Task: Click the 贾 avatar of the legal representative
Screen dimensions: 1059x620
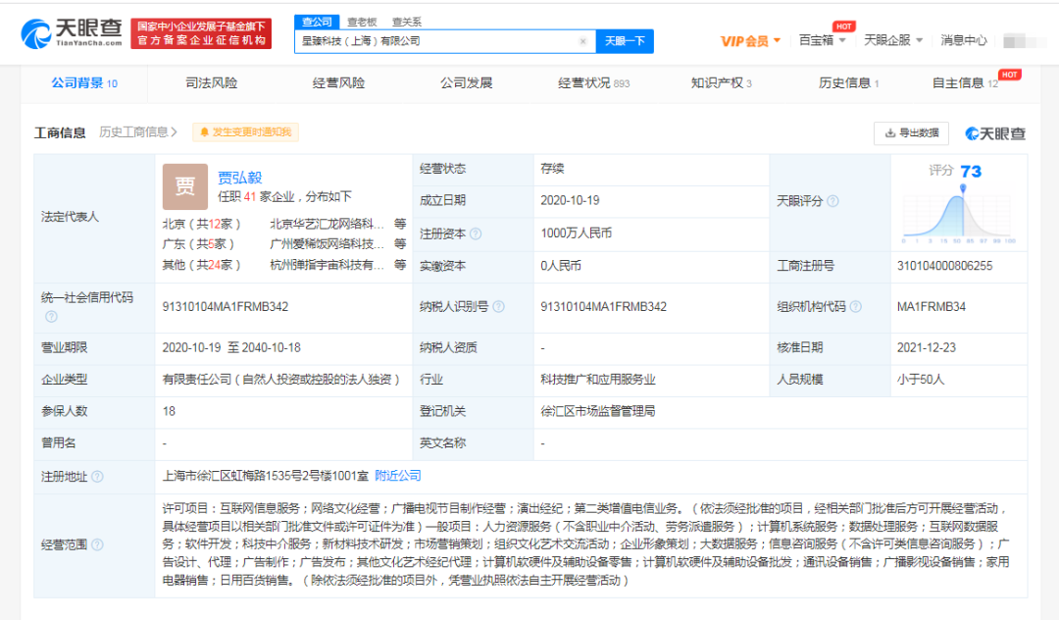Action: pyautogui.click(x=185, y=186)
